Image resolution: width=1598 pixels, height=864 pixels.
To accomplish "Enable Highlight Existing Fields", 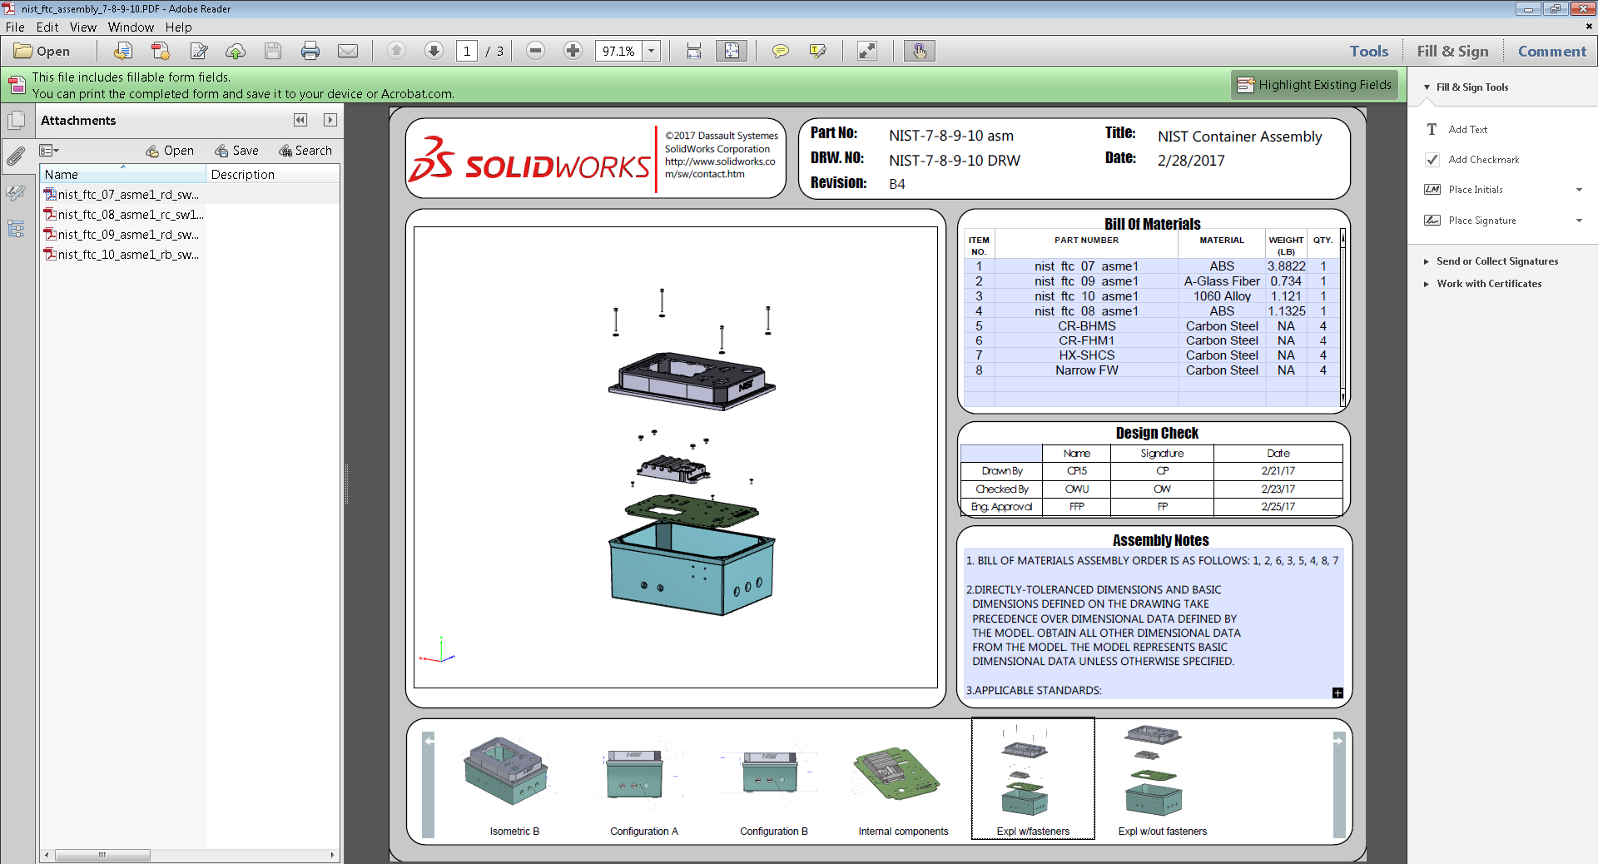I will pos(1313,84).
